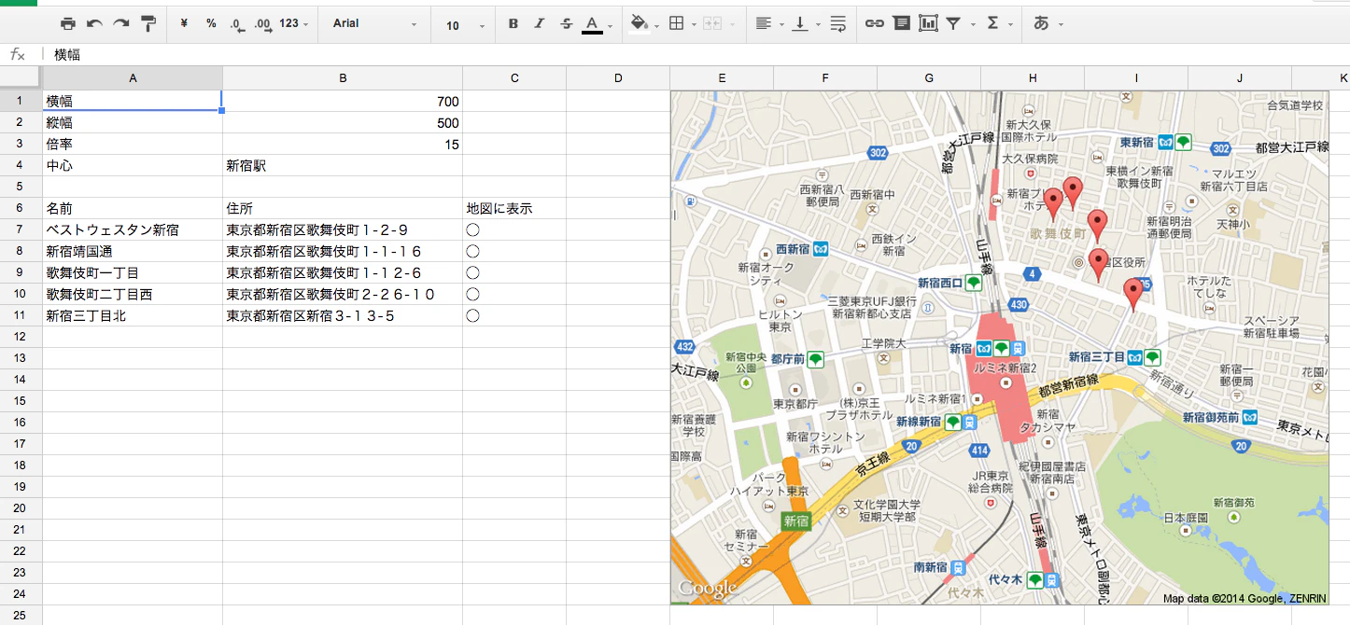Screen dimensions: 1350x625
Task: Select row 6 header
Action: 21,208
